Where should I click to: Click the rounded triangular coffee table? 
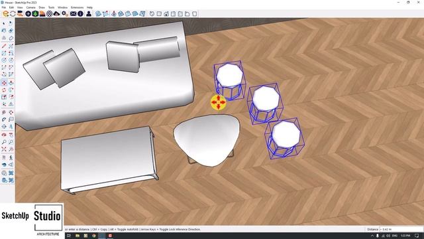pos(207,140)
